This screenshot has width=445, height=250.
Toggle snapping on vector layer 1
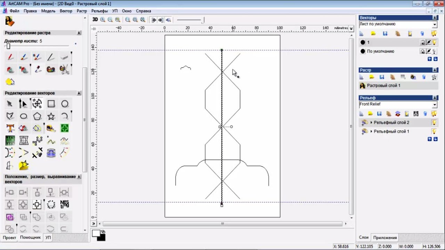pyautogui.click(x=429, y=42)
